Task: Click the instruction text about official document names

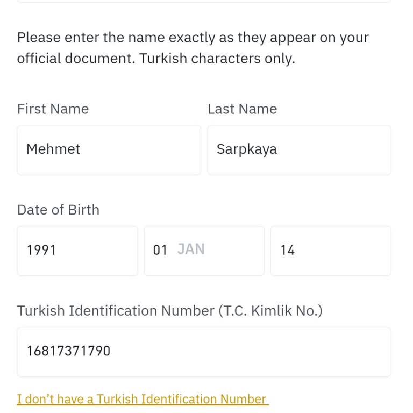Action: [x=193, y=38]
